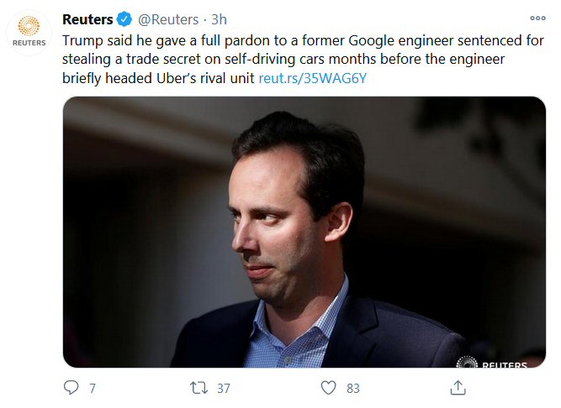This screenshot has height=408, width=561.
Task: Enlarge the photo of the man in blazer
Action: pos(304,231)
